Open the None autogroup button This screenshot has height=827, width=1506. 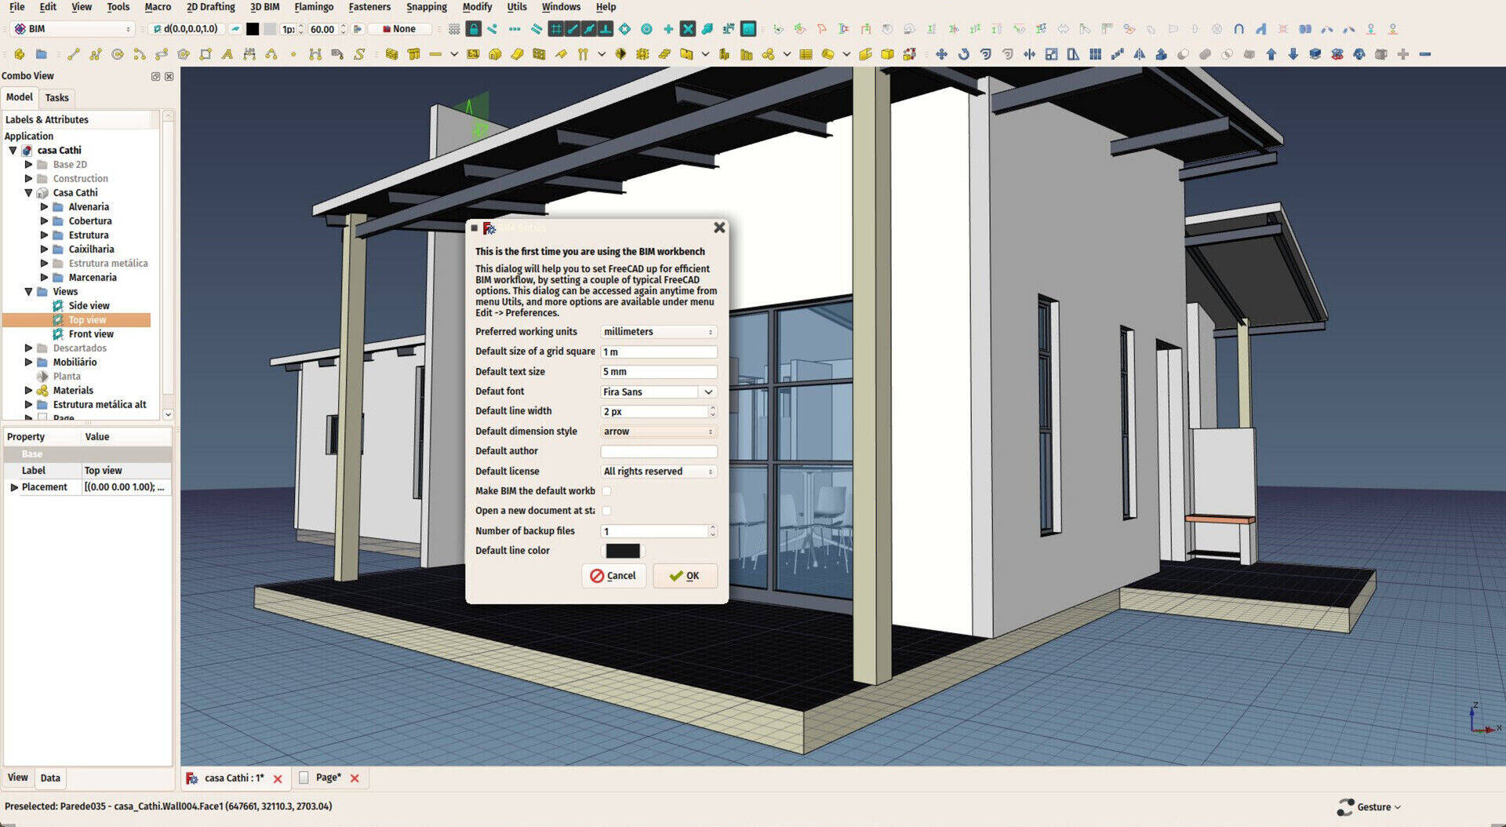click(x=399, y=29)
